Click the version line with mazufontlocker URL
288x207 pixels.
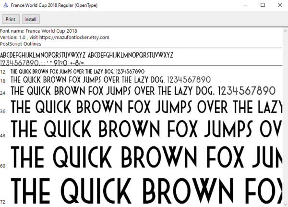pos(55,38)
